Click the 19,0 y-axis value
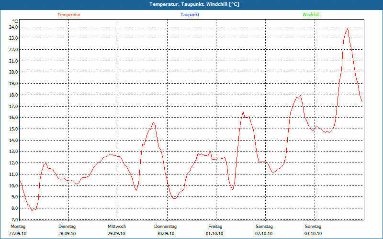This screenshot has height=239, width=383. [13, 83]
